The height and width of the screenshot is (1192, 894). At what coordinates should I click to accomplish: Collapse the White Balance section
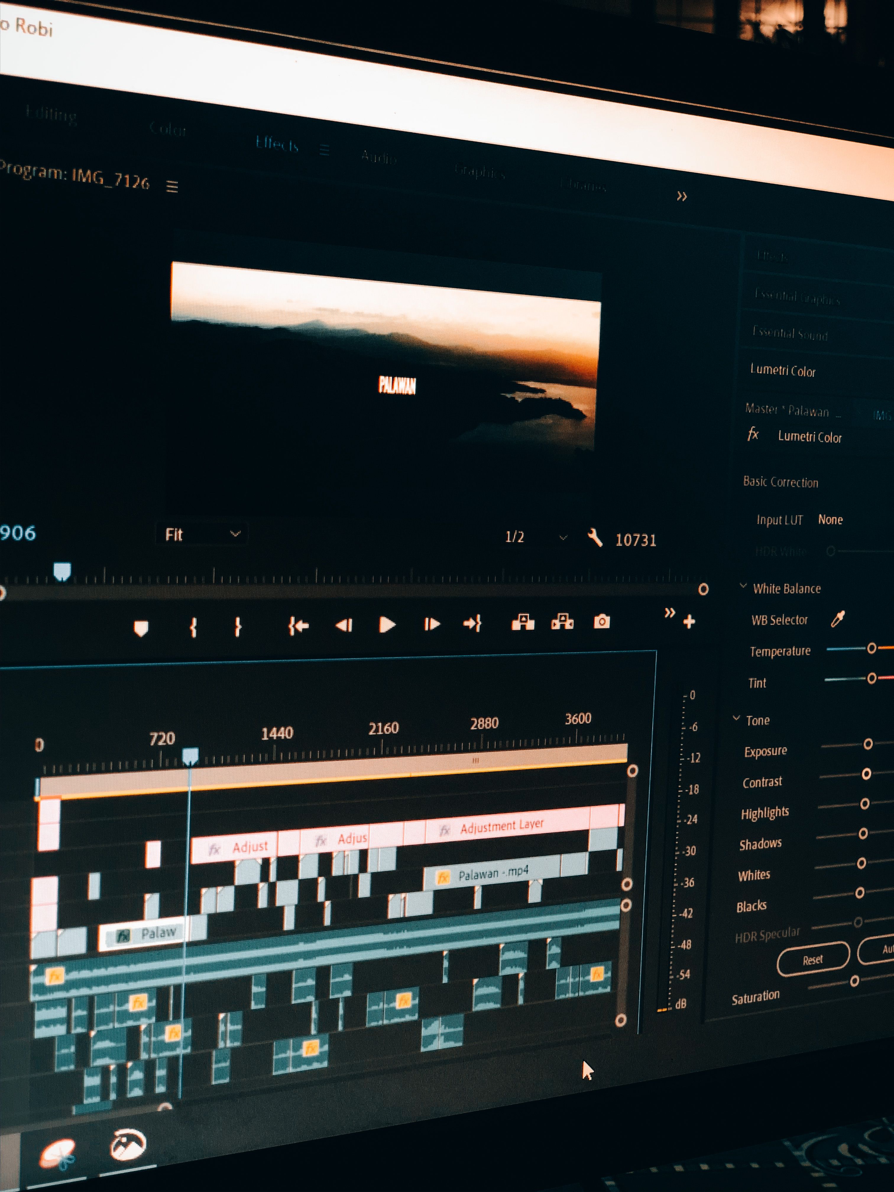[743, 586]
